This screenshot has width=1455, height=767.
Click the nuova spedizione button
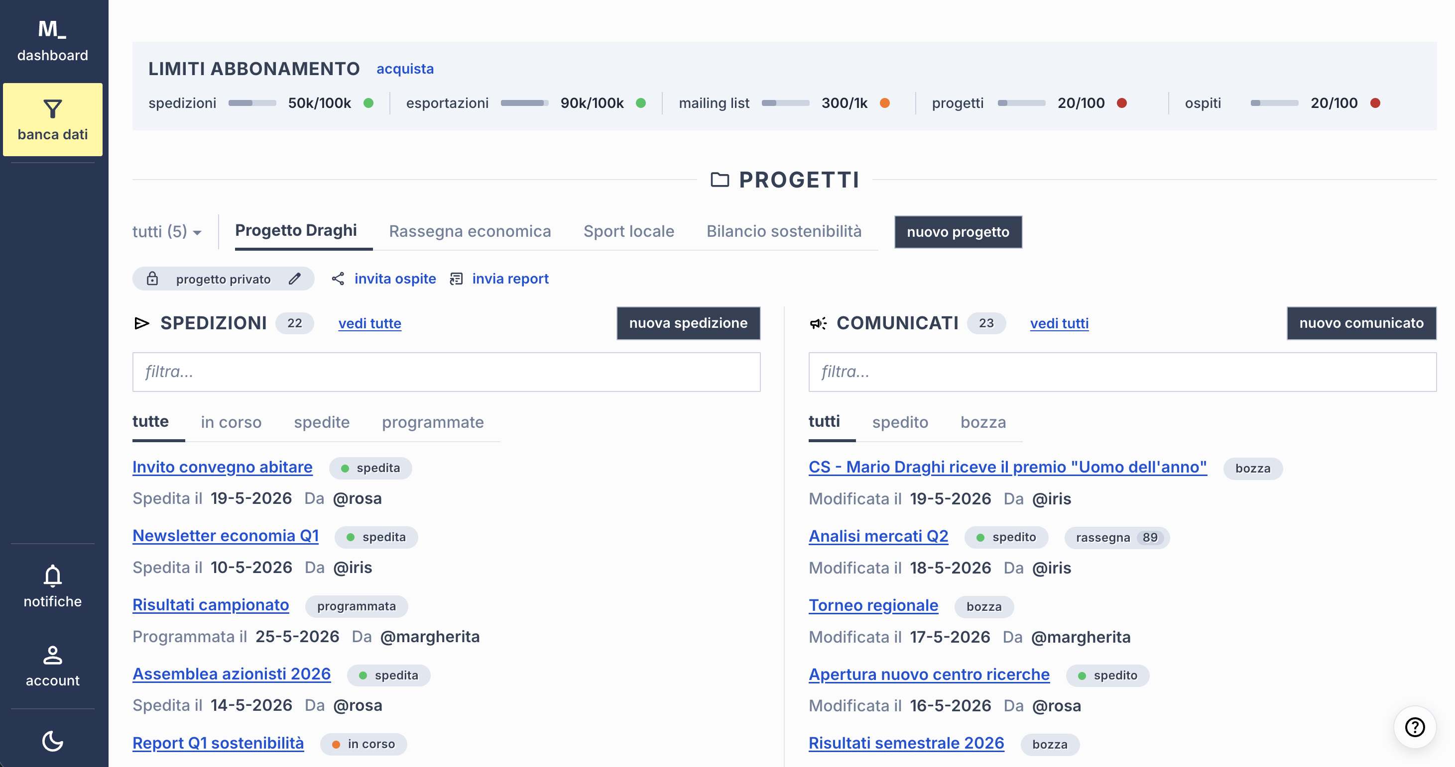[688, 323]
